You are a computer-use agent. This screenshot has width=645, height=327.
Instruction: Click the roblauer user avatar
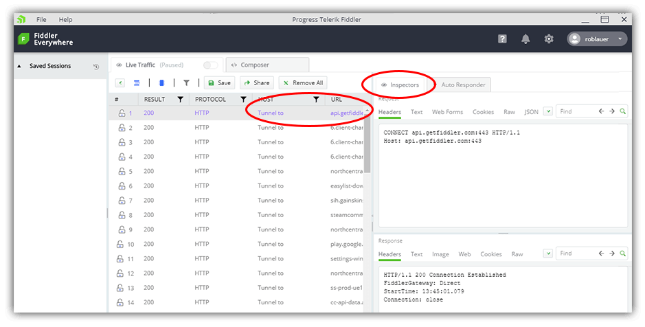575,39
